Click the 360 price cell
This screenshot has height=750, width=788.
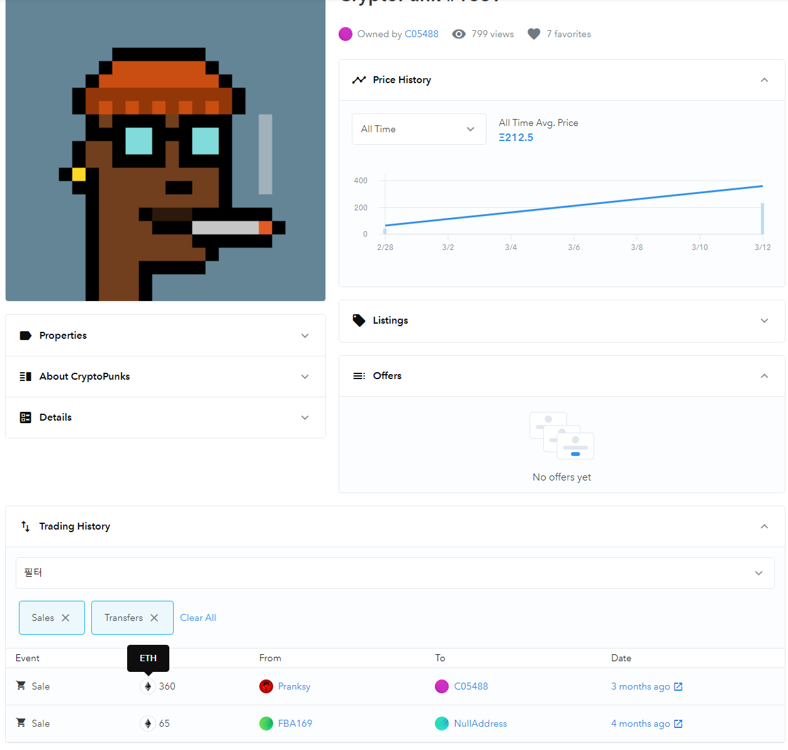167,686
